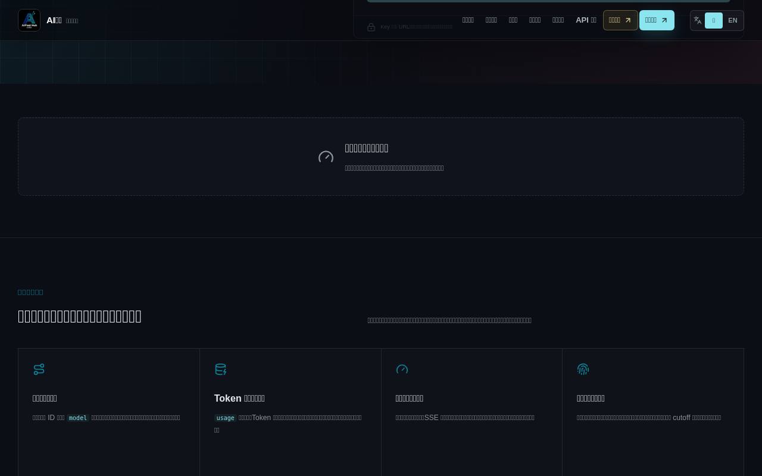The height and width of the screenshot is (476, 762).
Task: Open the API navigation menu item
Action: coord(586,20)
